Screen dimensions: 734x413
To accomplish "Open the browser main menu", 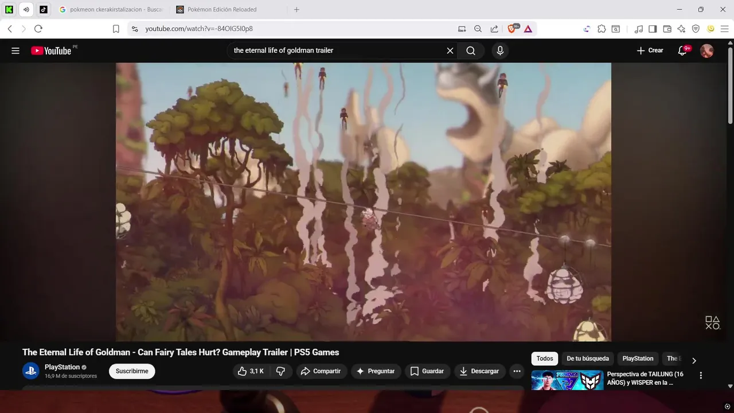I will 725,29.
